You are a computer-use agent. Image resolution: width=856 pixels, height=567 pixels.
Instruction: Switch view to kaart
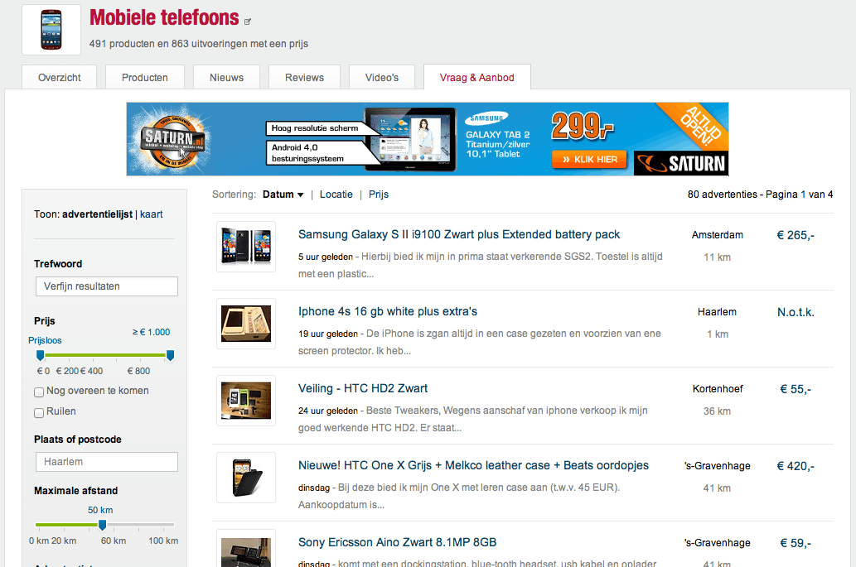pyautogui.click(x=151, y=214)
